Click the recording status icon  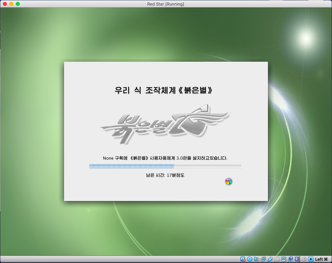coord(290,259)
